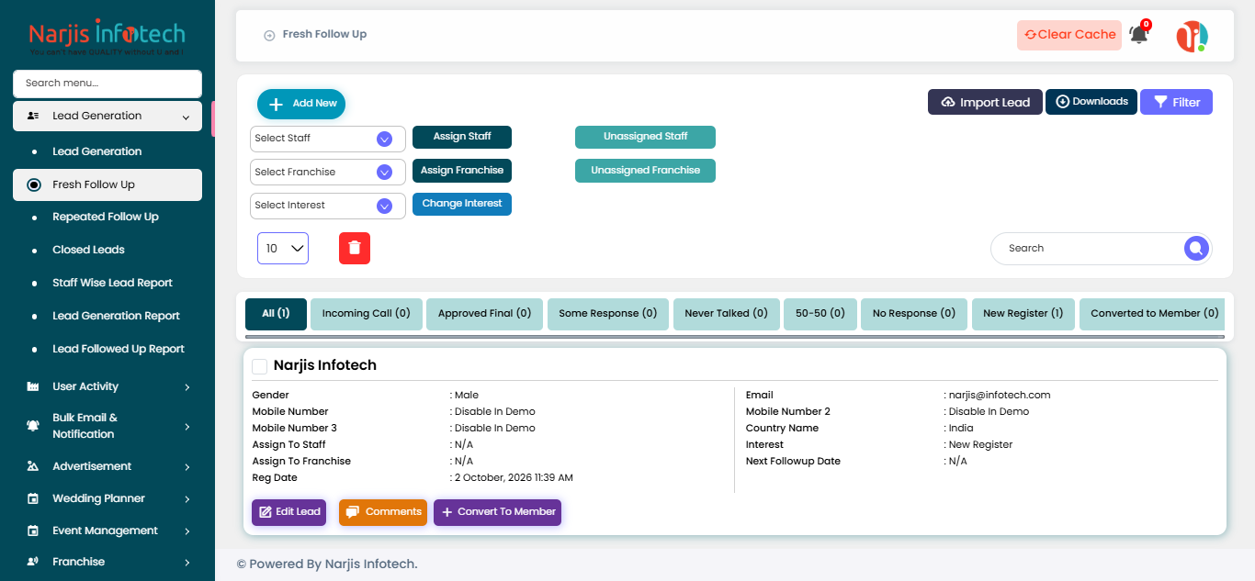Viewport: 1255px width, 581px height.
Task: Open the rows-per-page 10 dropdown
Action: [283, 249]
